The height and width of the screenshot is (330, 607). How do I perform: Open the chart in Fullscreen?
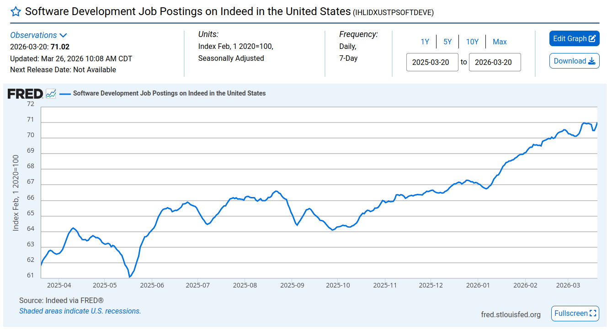coord(575,314)
